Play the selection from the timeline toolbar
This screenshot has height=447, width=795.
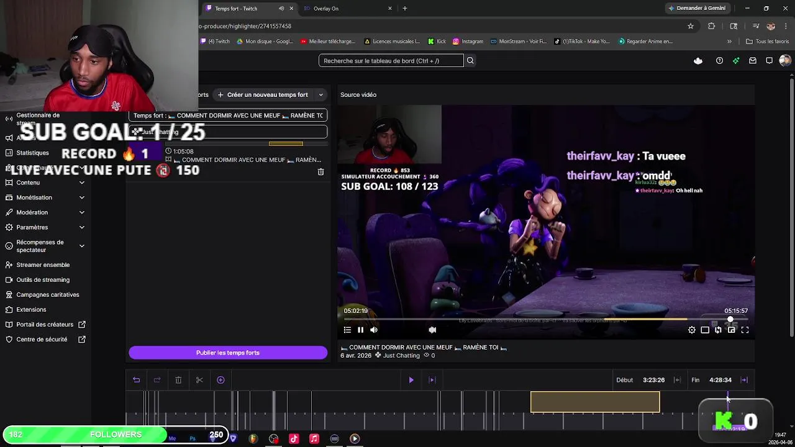411,380
